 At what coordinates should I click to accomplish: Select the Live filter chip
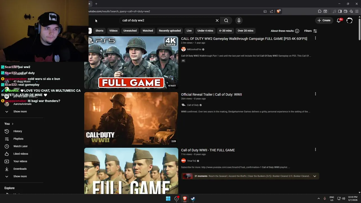189,31
